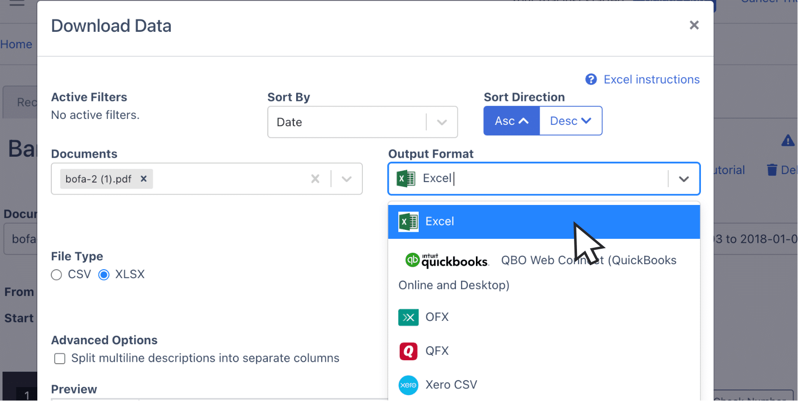Open the Sort By dropdown

[441, 122]
